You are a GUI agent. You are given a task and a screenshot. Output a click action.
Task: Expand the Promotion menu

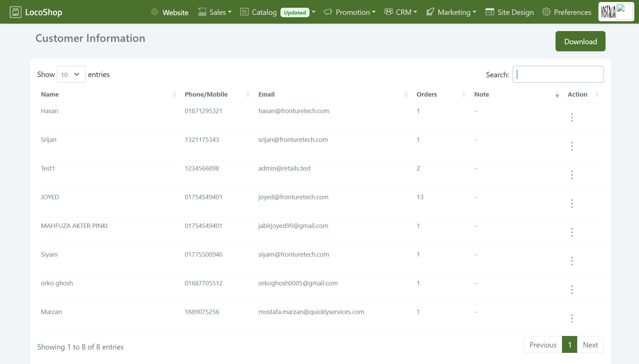350,12
